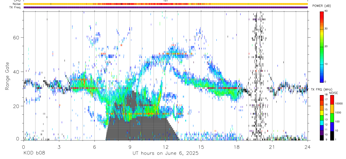Viewport: 346px width, 159px height.
Task: Click UT hour tick label 21
Action: coord(272,147)
